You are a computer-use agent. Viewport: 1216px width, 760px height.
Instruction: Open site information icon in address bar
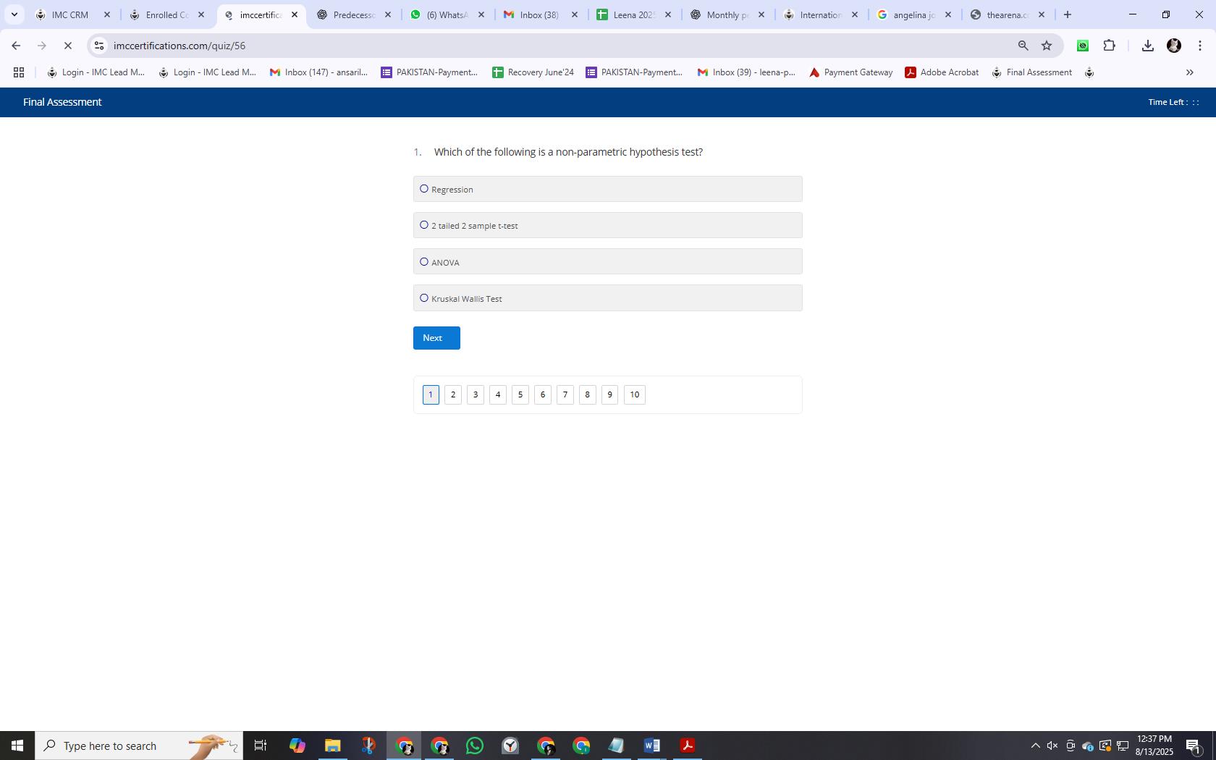coord(99,46)
